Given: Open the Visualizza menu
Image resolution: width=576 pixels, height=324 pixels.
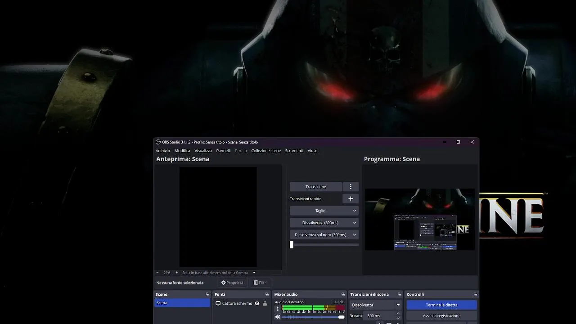Looking at the screenshot, I should (203, 151).
